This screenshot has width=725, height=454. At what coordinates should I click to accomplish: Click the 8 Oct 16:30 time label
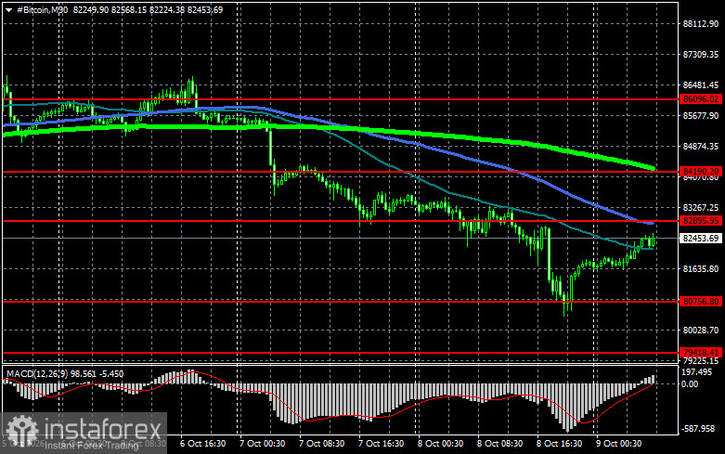pos(559,444)
